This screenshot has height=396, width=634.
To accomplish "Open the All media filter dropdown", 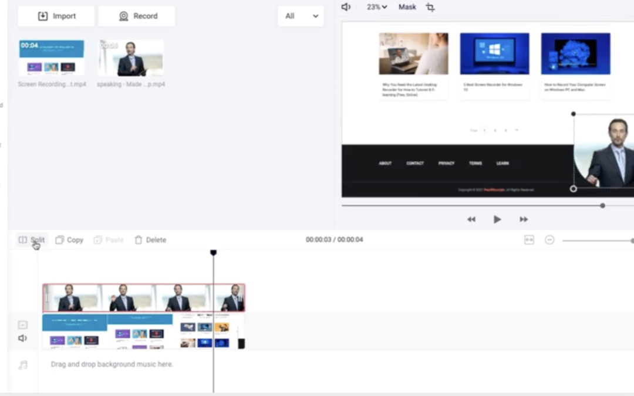I will pos(301,16).
